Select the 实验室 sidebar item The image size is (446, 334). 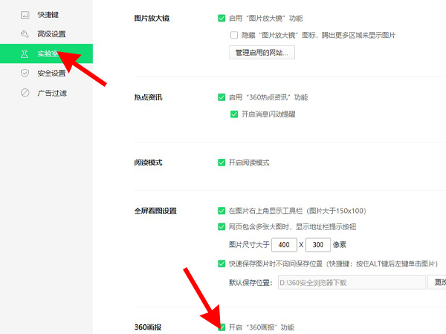pos(46,53)
